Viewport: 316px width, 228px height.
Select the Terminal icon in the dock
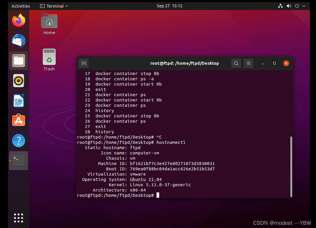19,160
